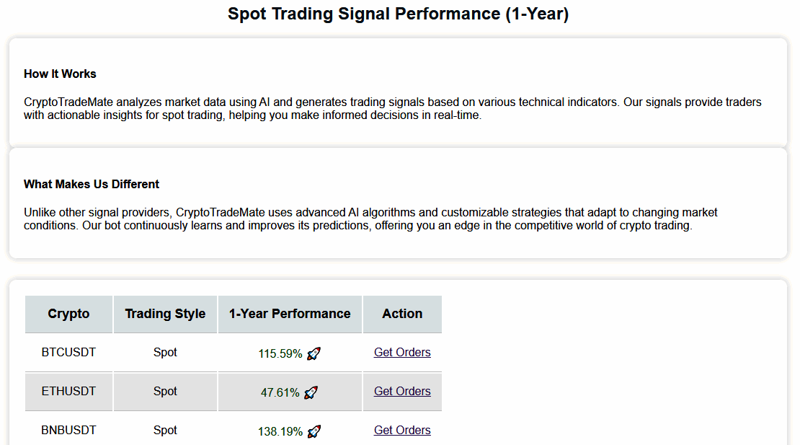The width and height of the screenshot is (800, 445).
Task: Click the 47.61% performance value
Action: pyautogui.click(x=280, y=393)
